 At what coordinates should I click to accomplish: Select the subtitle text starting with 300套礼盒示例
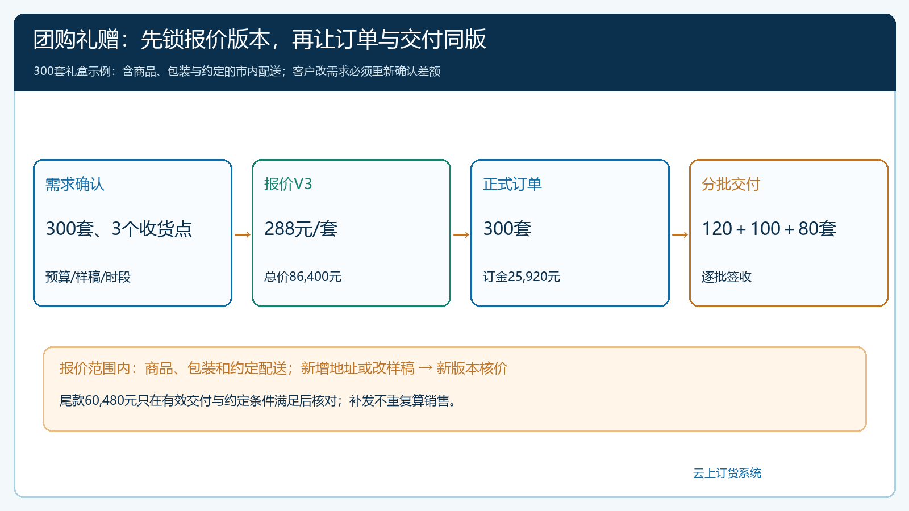237,71
